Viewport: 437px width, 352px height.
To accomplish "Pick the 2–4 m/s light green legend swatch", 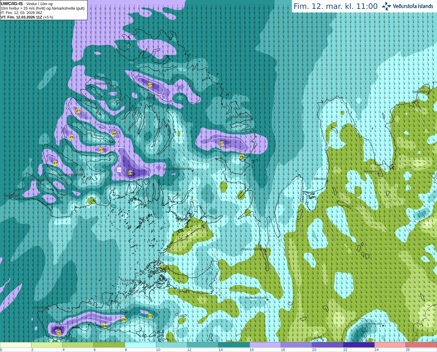I will coord(47,345).
